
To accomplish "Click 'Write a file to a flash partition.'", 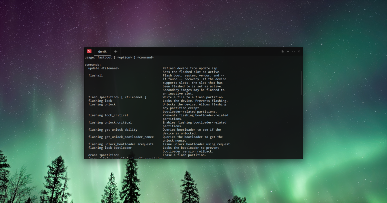I will click(x=193, y=97).
